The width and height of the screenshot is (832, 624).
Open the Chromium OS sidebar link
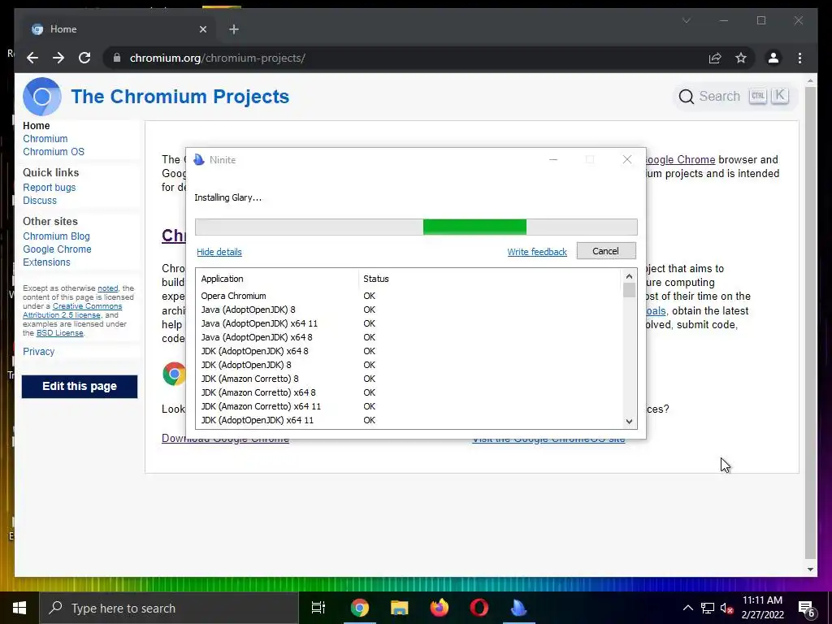tap(54, 152)
